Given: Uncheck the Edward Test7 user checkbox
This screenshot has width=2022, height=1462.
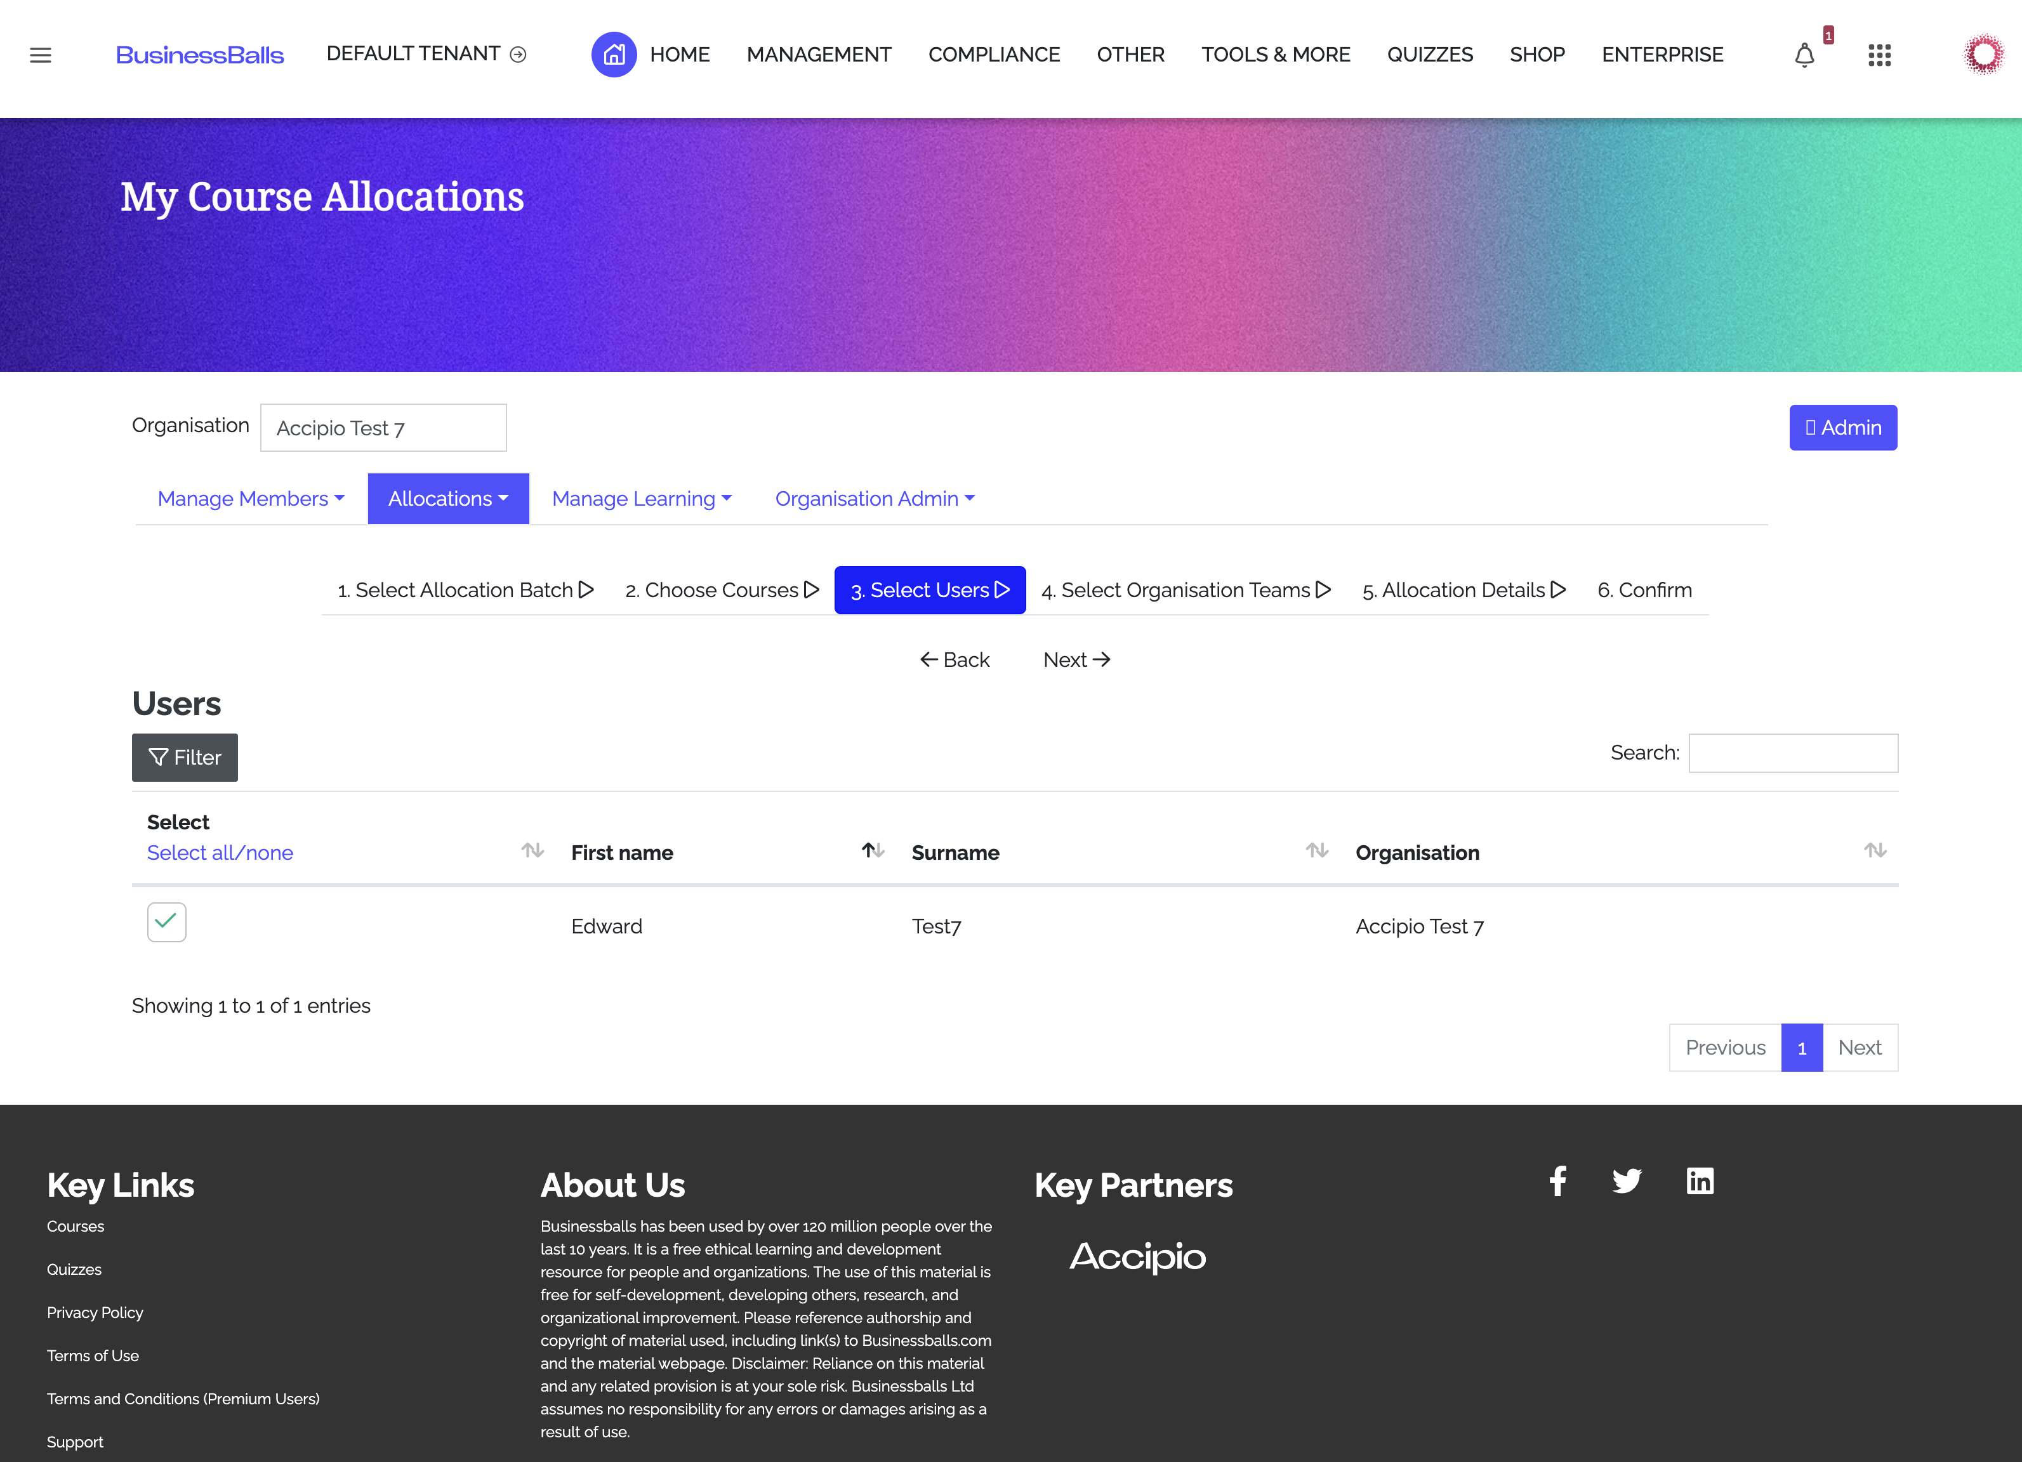Looking at the screenshot, I should (167, 922).
